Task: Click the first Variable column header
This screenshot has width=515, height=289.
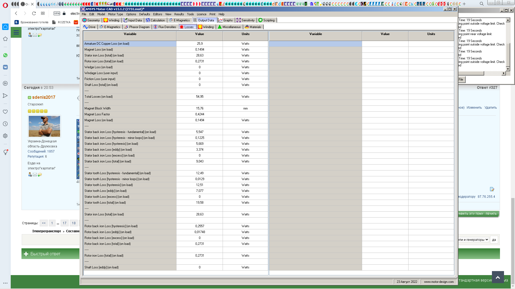Action: (130, 36)
